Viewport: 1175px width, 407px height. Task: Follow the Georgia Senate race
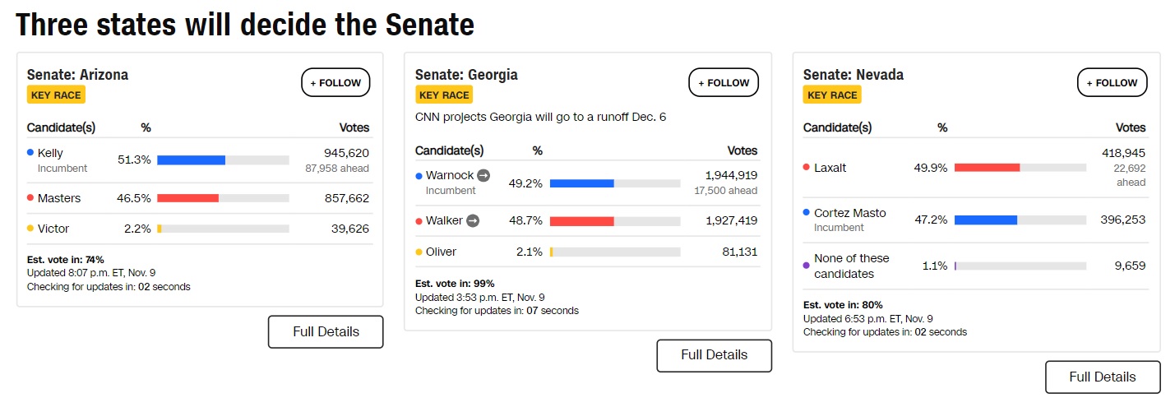[x=724, y=83]
